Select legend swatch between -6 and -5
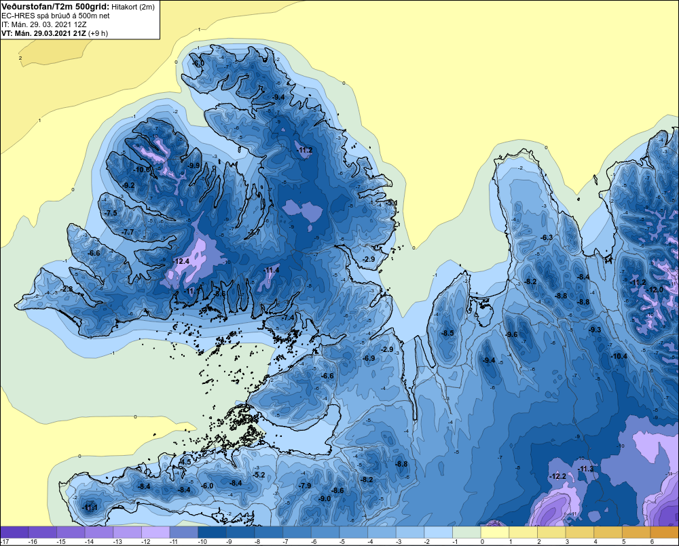 (x=325, y=532)
